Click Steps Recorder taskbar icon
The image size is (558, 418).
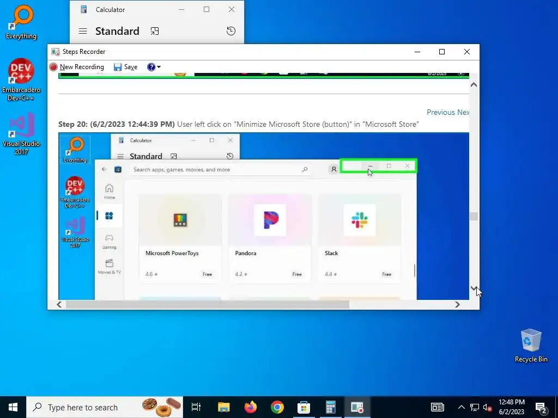click(x=357, y=407)
